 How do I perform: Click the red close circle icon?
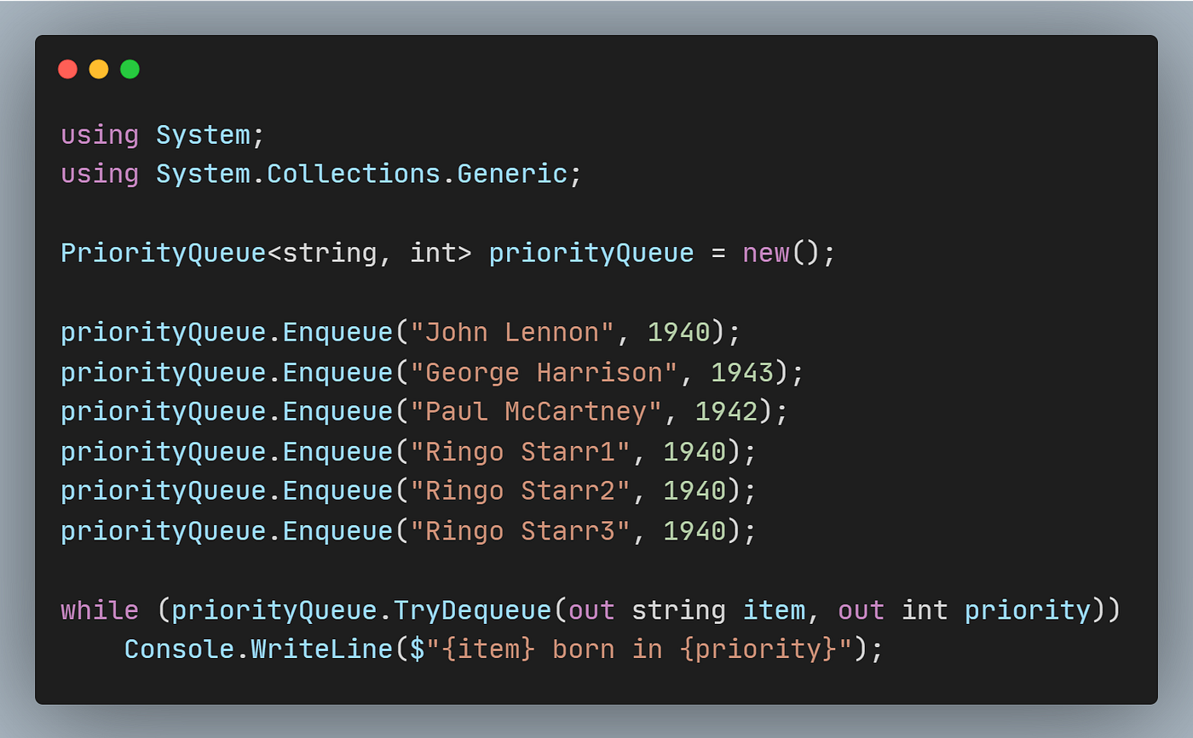click(x=67, y=69)
